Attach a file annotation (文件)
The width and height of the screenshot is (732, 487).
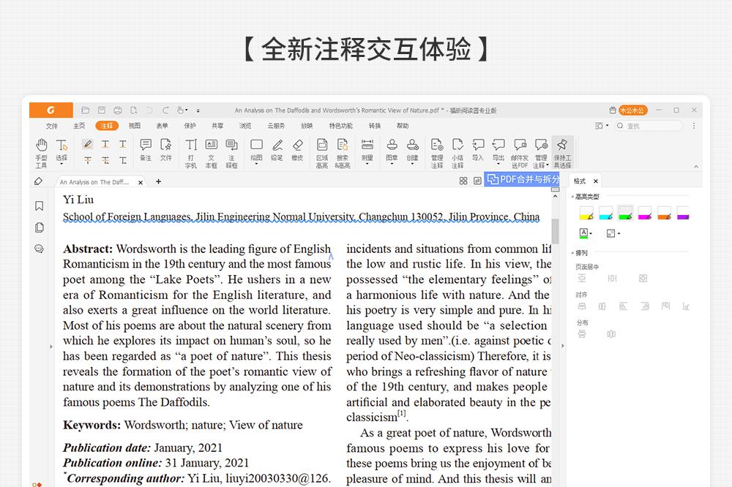[165, 150]
